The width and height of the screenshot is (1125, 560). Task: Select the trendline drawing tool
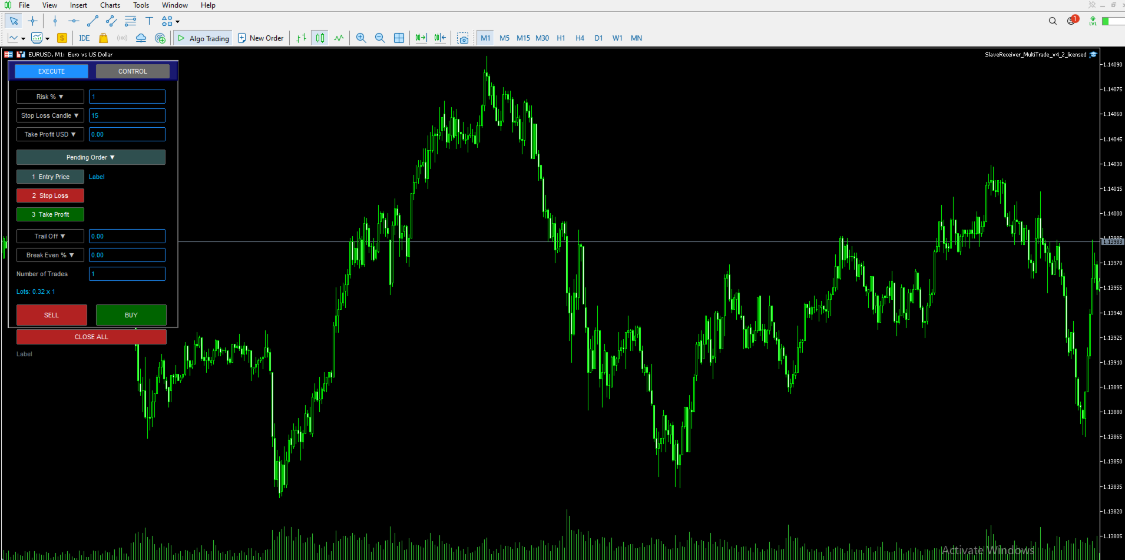92,21
